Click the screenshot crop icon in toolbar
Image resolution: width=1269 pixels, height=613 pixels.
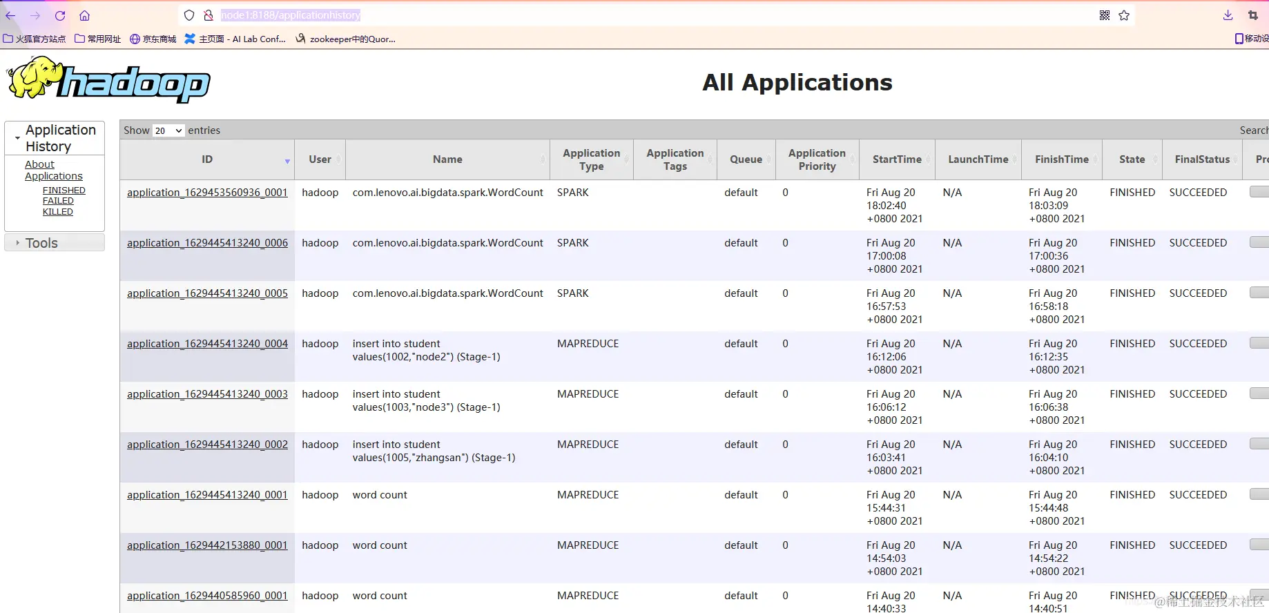pos(1253,15)
